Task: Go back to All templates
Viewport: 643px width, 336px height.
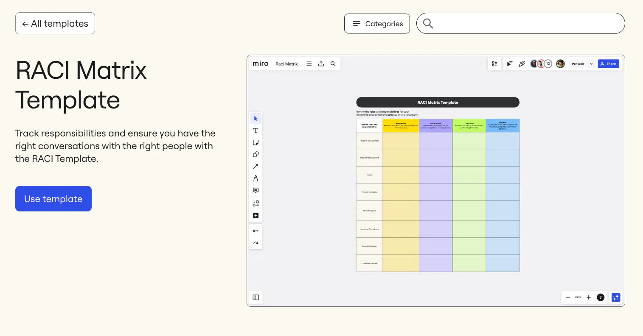Action: click(x=55, y=24)
